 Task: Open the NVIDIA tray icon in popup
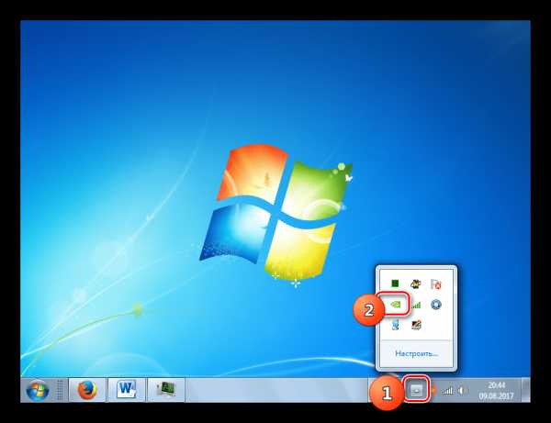click(x=396, y=304)
